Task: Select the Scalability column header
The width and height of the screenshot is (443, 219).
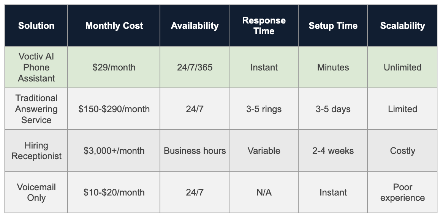Action: click(x=402, y=26)
